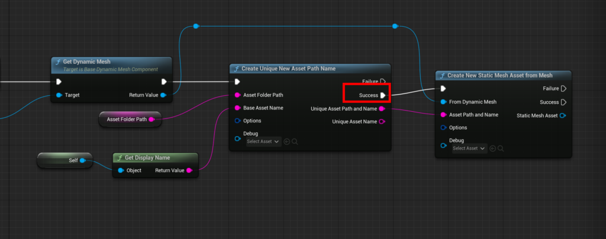Click use-selected arrow icon in Create Unique New Asset Path Name
606x239 pixels.
coord(287,142)
